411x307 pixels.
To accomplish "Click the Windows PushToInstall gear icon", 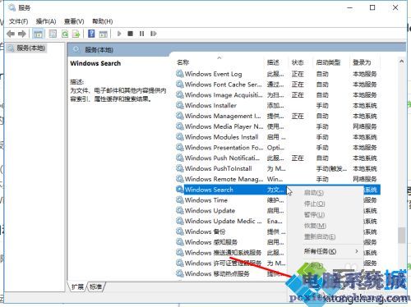I will (x=180, y=168).
